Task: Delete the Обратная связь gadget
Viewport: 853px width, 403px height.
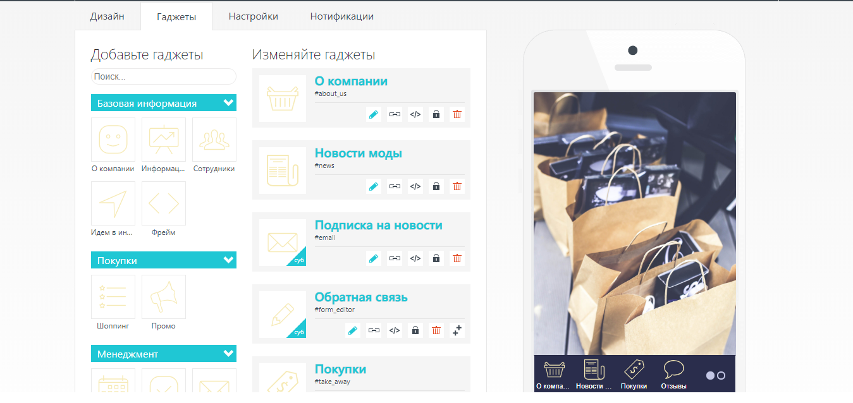Action: coord(436,330)
